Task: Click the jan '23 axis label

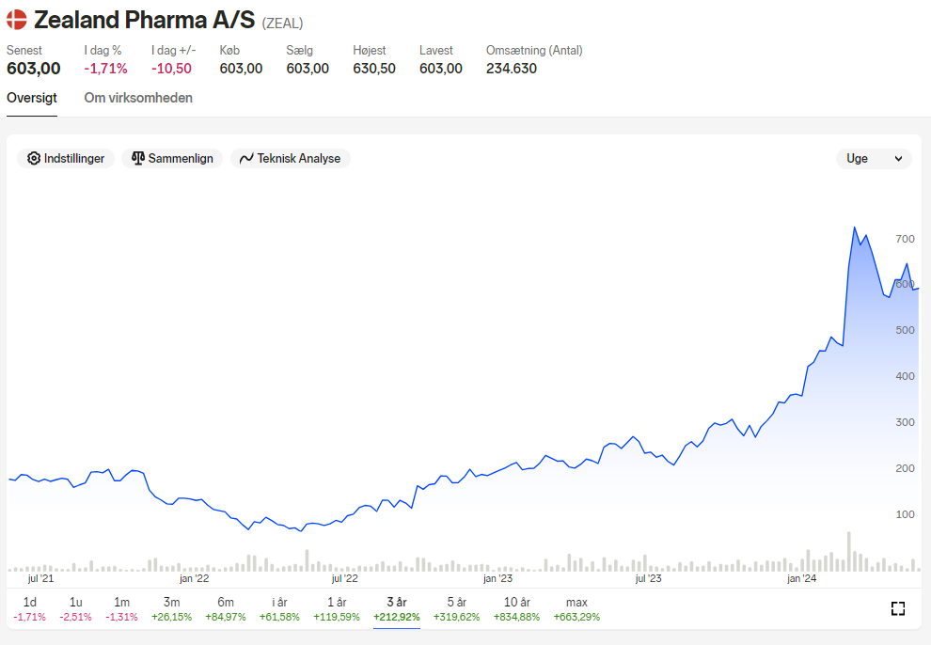Action: point(497,578)
